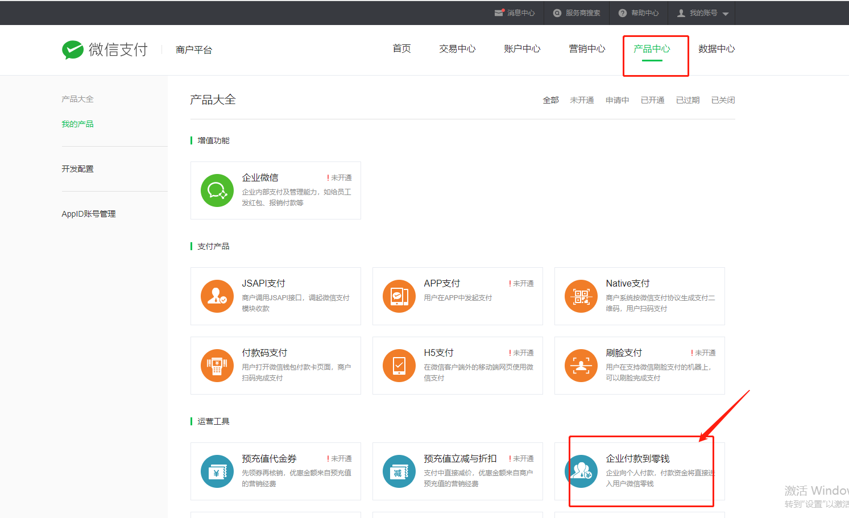Click the 未开通 status on 刷脸支付
The image size is (849, 518).
(x=703, y=353)
